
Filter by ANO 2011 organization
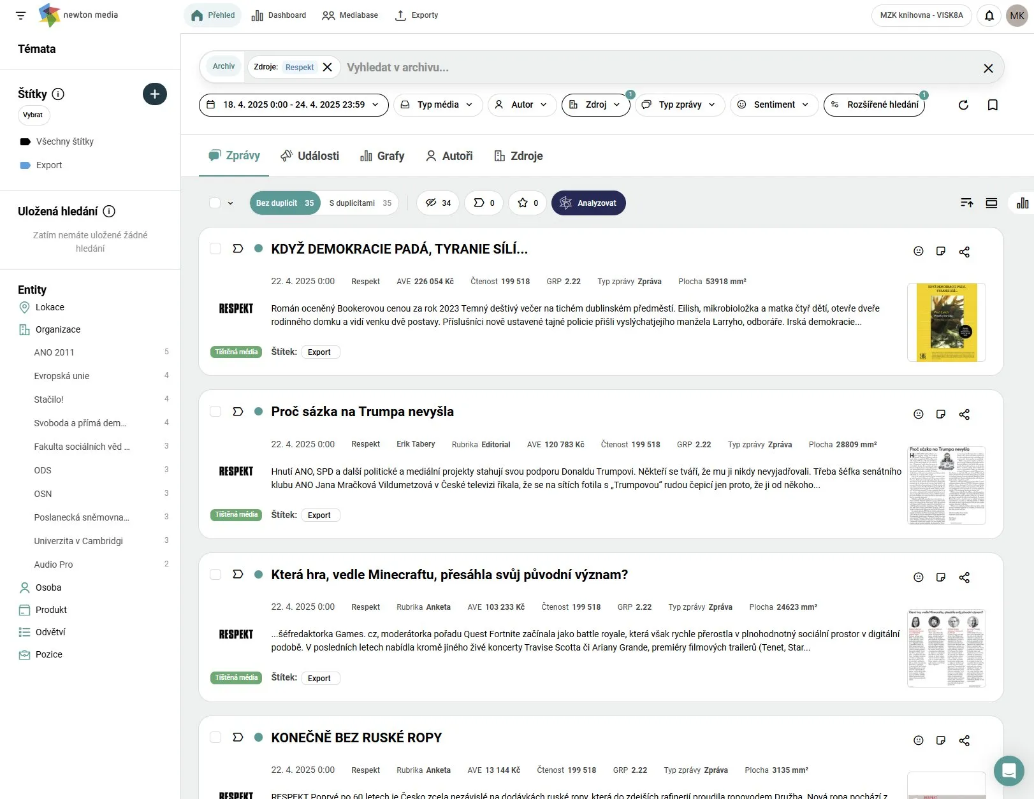pyautogui.click(x=54, y=352)
